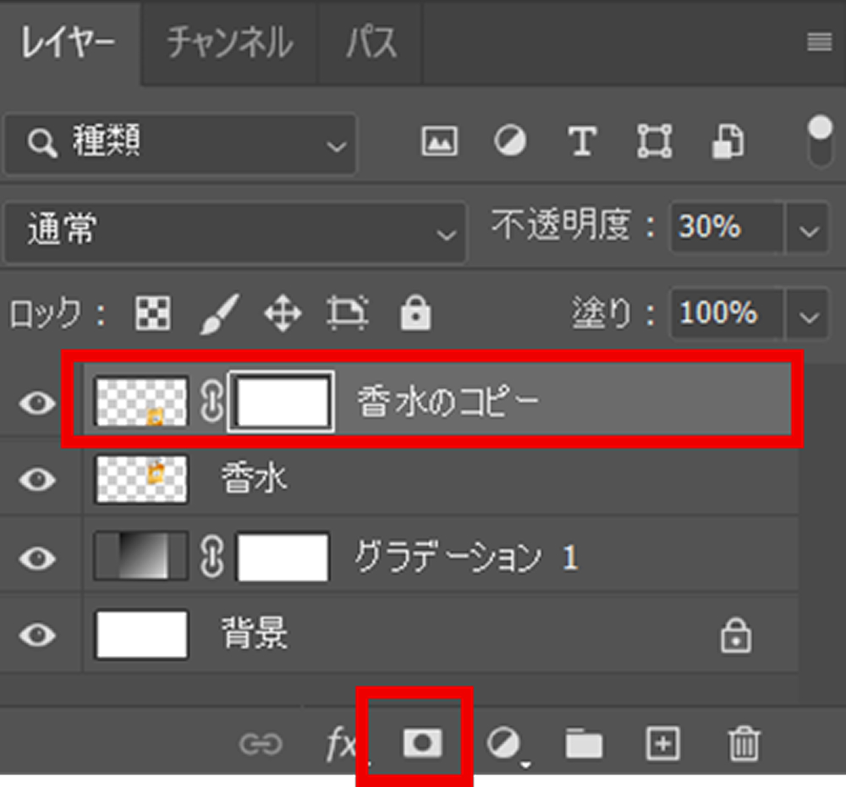Screen dimensions: 846x787
Task: Click the Add layer mask icon
Action: (421, 743)
